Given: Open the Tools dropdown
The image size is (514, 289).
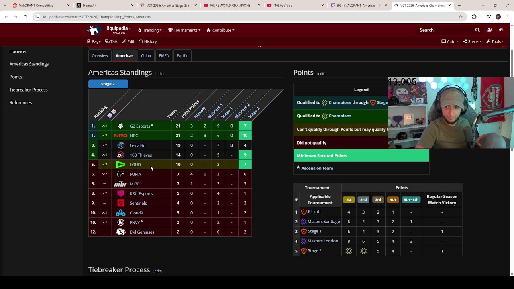Looking at the screenshot, I should (495, 41).
